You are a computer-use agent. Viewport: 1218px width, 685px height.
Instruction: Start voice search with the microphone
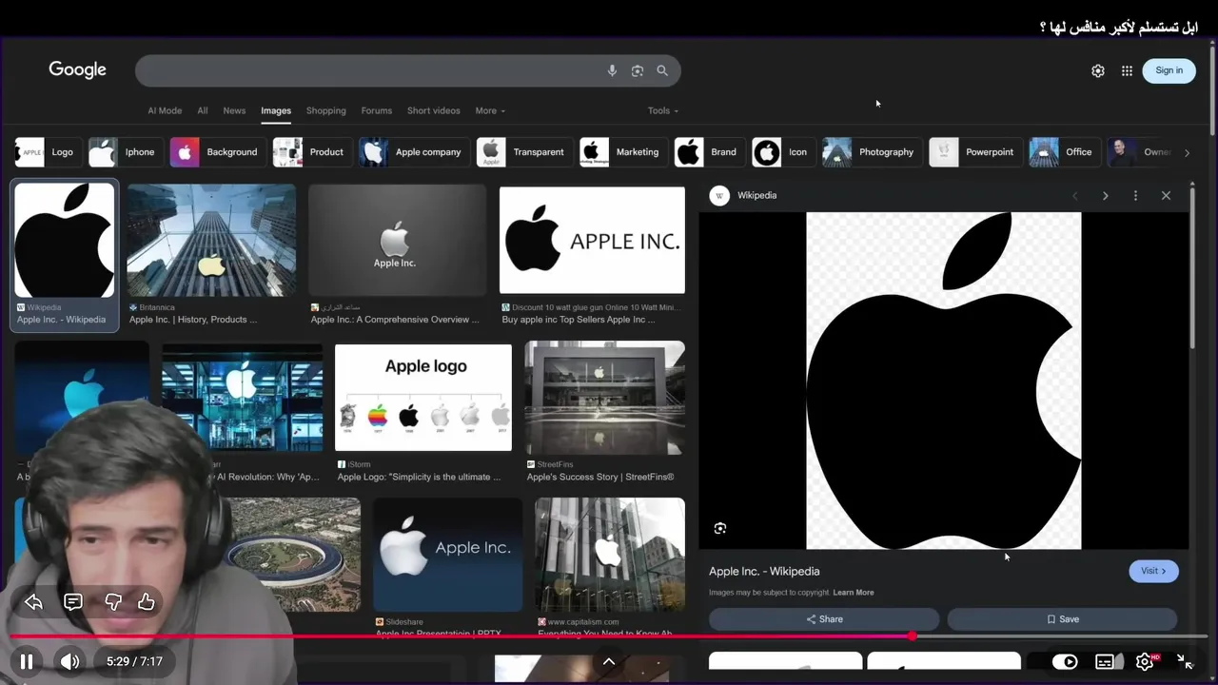[612, 70]
